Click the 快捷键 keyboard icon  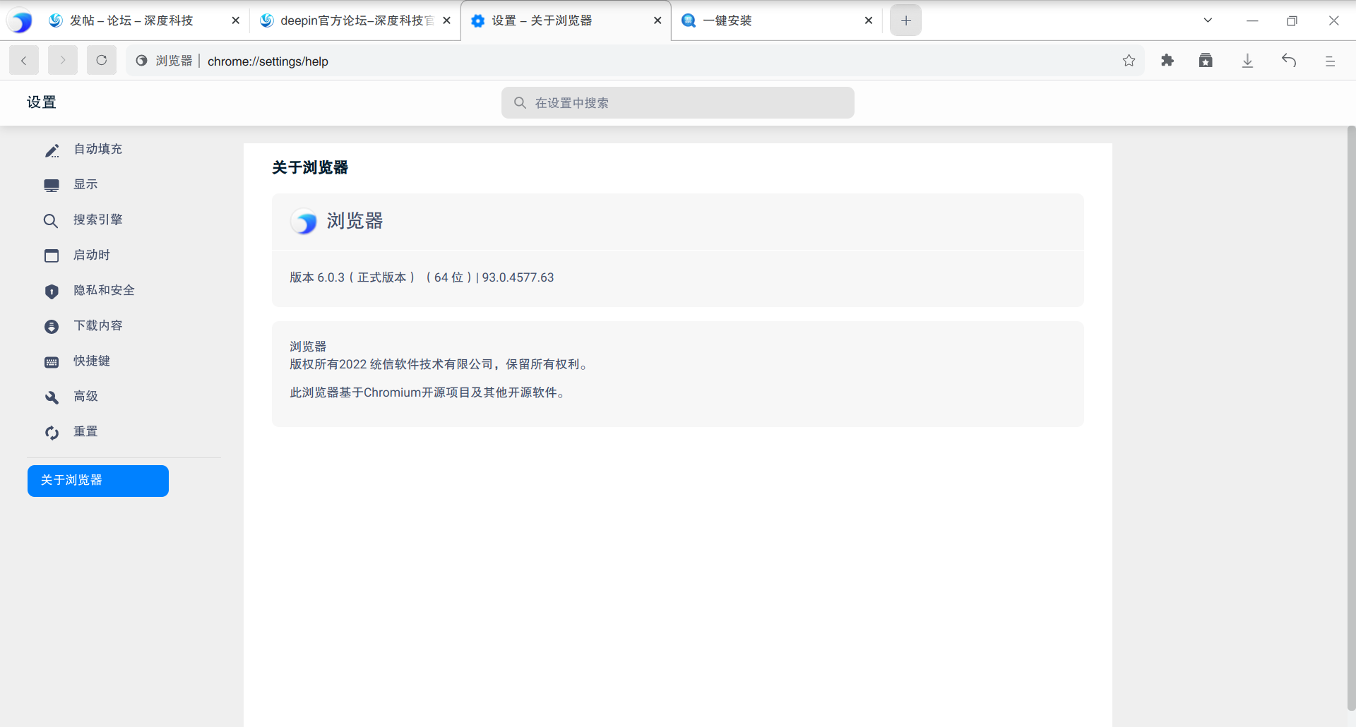click(x=52, y=362)
